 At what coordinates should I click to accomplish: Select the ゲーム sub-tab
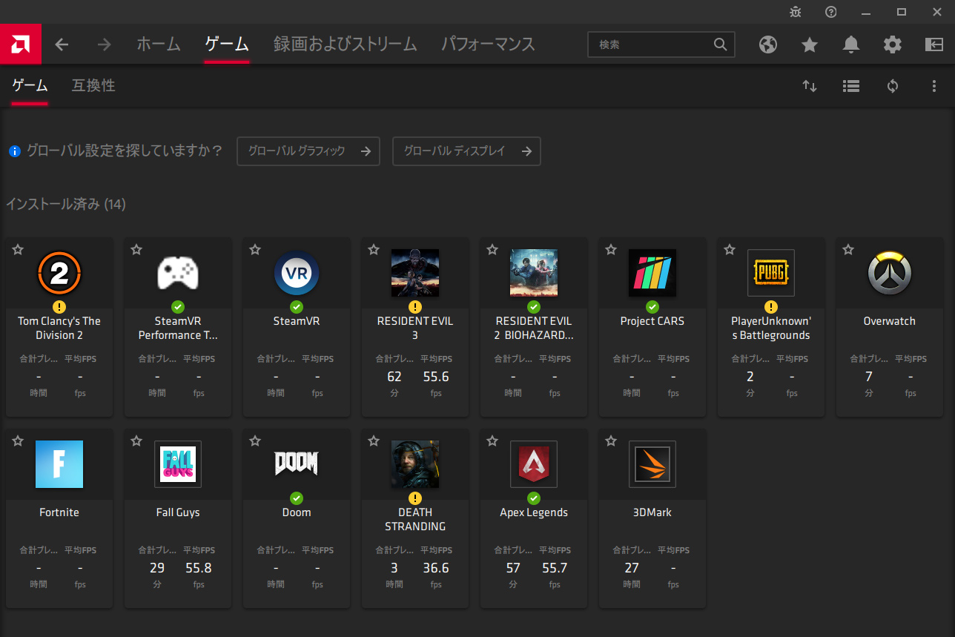(x=30, y=86)
